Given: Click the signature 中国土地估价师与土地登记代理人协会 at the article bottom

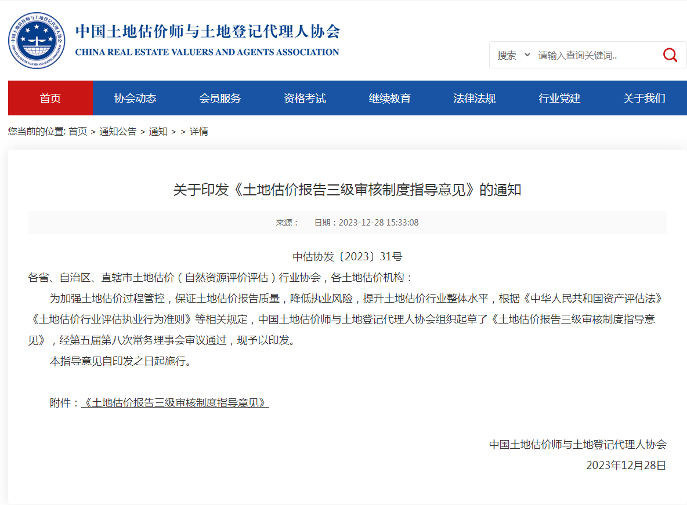Looking at the screenshot, I should (x=577, y=445).
